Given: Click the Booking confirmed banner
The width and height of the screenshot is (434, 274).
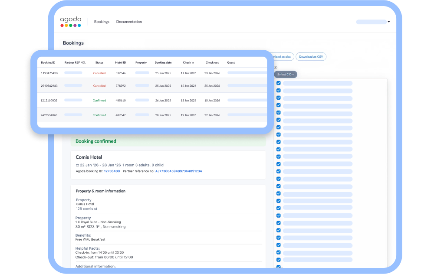Looking at the screenshot, I should (168, 141).
